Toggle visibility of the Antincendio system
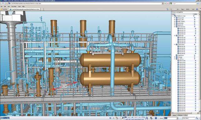 pos(195,23)
